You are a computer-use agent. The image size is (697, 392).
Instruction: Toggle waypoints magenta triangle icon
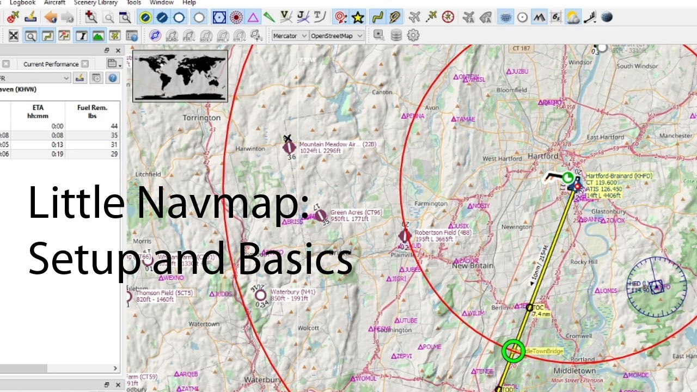tap(253, 17)
